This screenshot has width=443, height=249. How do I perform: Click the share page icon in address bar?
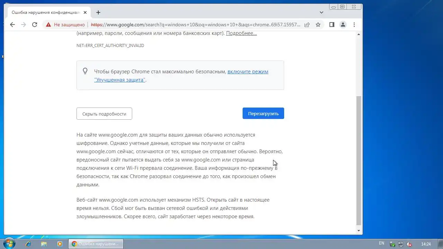tap(307, 25)
